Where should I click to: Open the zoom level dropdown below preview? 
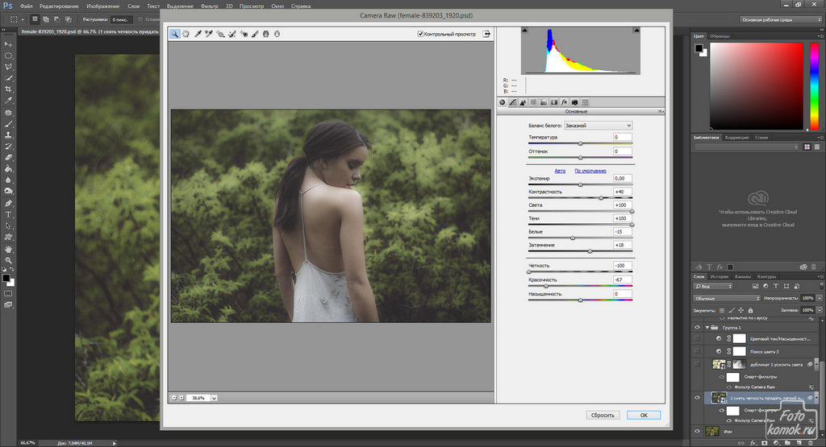tap(214, 398)
